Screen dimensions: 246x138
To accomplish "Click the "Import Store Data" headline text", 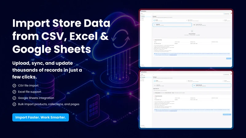I will (x=61, y=23).
